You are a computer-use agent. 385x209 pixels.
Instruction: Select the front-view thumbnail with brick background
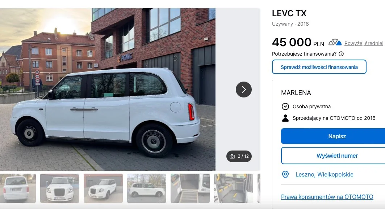(103, 188)
